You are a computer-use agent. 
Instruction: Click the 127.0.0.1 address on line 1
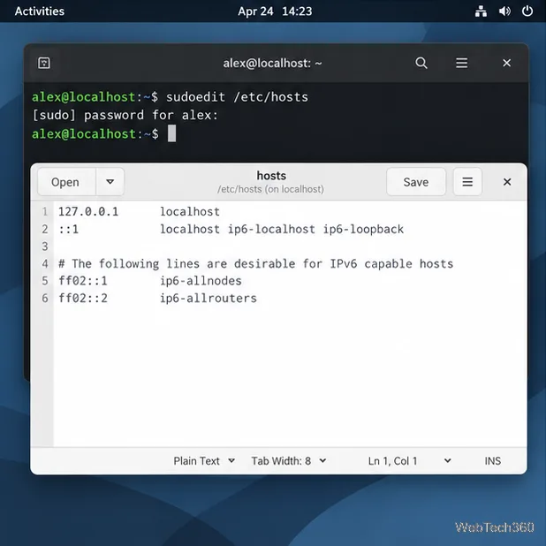[88, 212]
